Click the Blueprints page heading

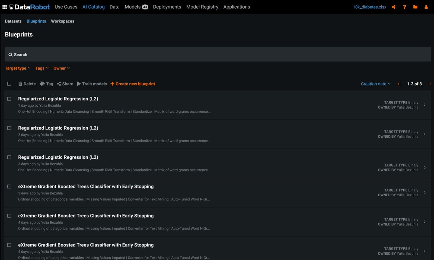pyautogui.click(x=19, y=34)
